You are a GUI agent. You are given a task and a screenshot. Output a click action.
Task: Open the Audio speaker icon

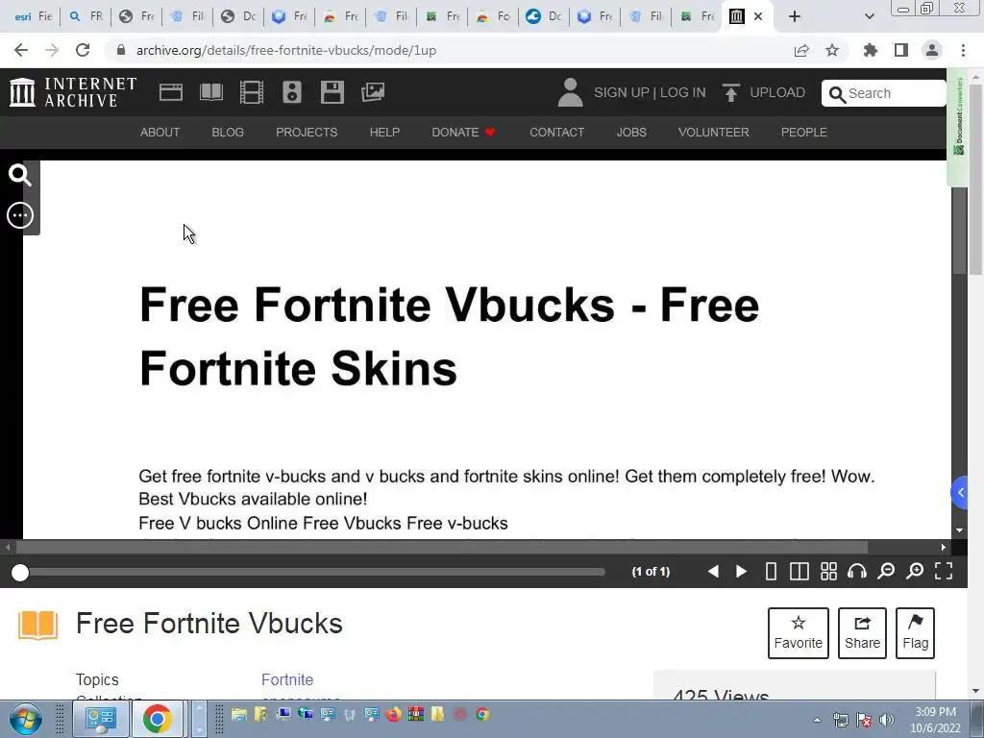click(x=292, y=92)
